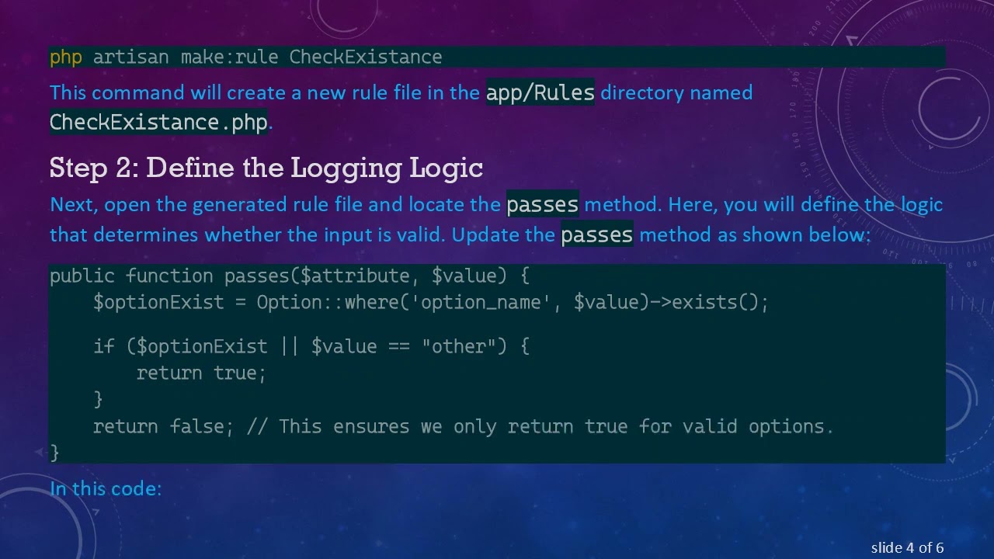The image size is (994, 559).
Task: Click 'This command will create a new rule file' sentence
Action: pyautogui.click(x=401, y=106)
